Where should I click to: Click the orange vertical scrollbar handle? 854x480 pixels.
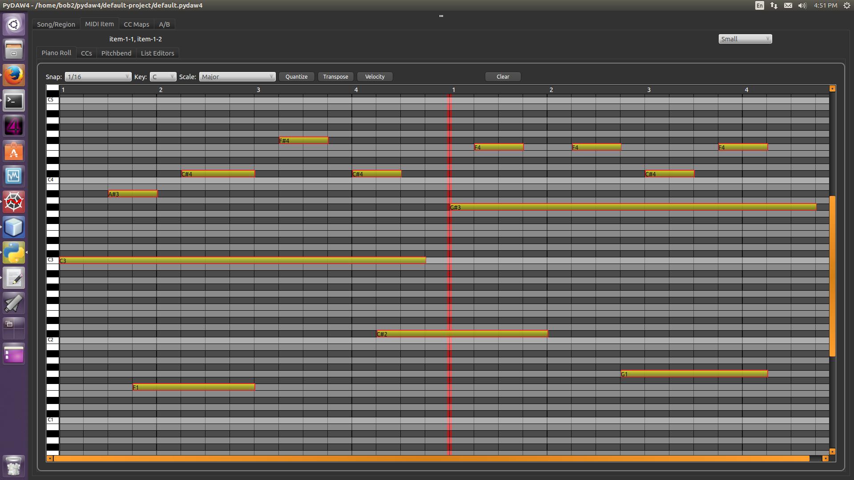[832, 276]
